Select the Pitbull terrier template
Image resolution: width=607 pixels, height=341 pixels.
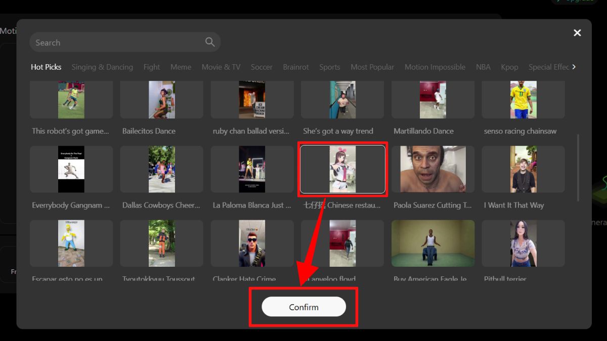click(x=523, y=243)
